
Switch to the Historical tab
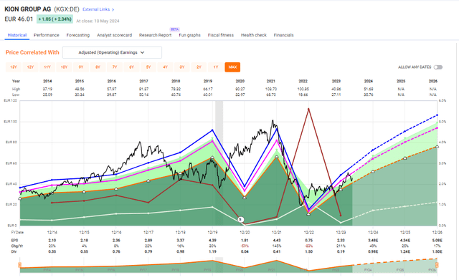(x=17, y=35)
